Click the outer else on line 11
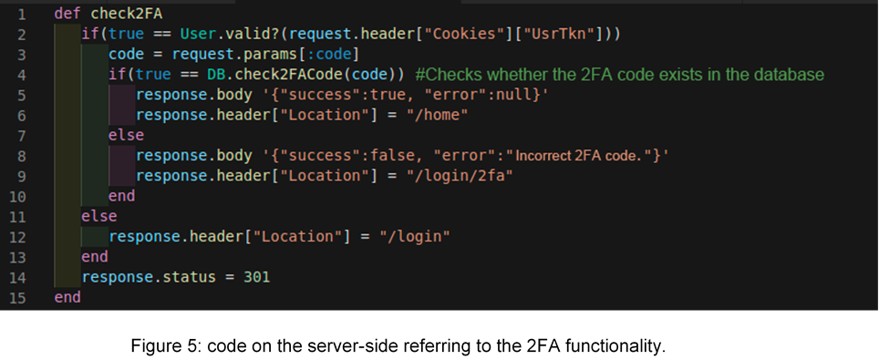This screenshot has height=360, width=879. [x=99, y=216]
